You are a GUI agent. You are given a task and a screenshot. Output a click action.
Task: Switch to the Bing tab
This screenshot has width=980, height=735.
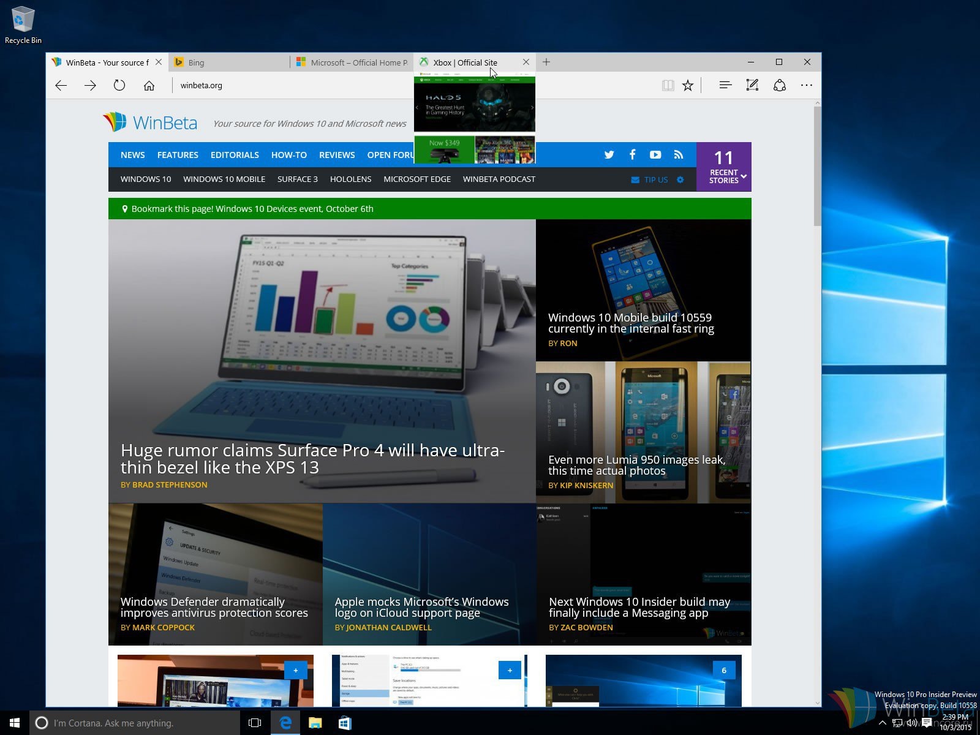pos(229,62)
